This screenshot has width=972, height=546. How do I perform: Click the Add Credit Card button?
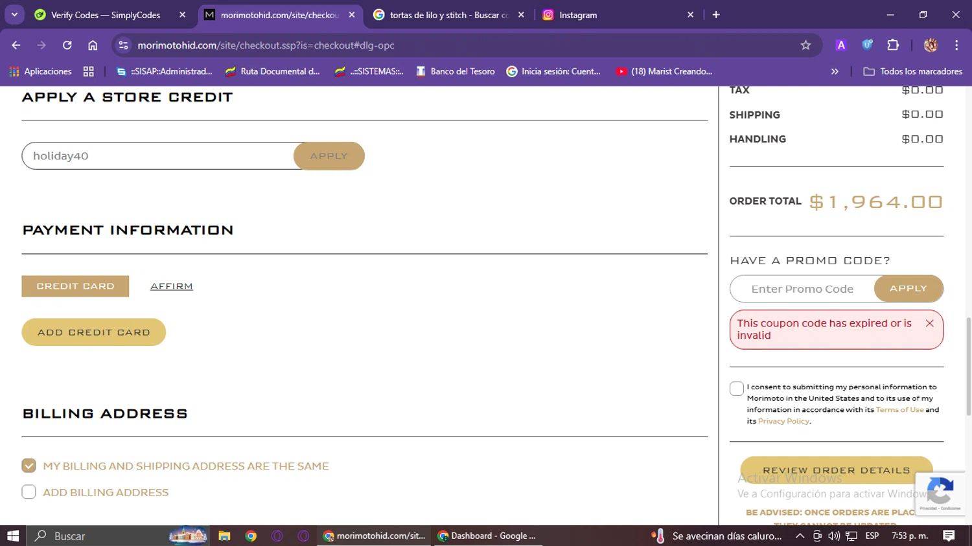[94, 332]
